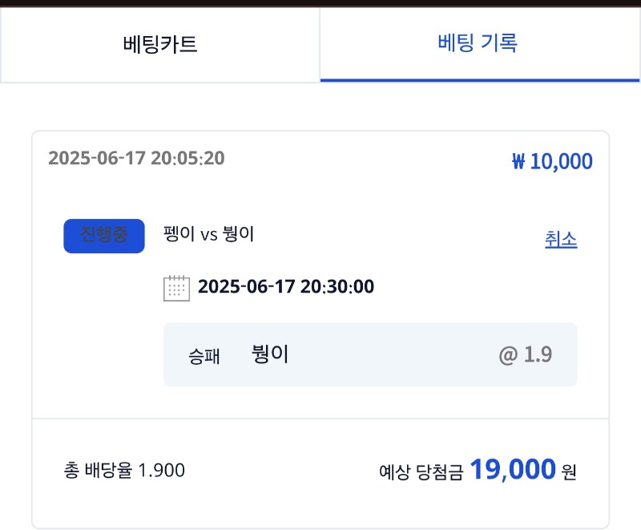Click the blue underline beneath 베팅 기록
This screenshot has width=641, height=530.
coord(479,80)
